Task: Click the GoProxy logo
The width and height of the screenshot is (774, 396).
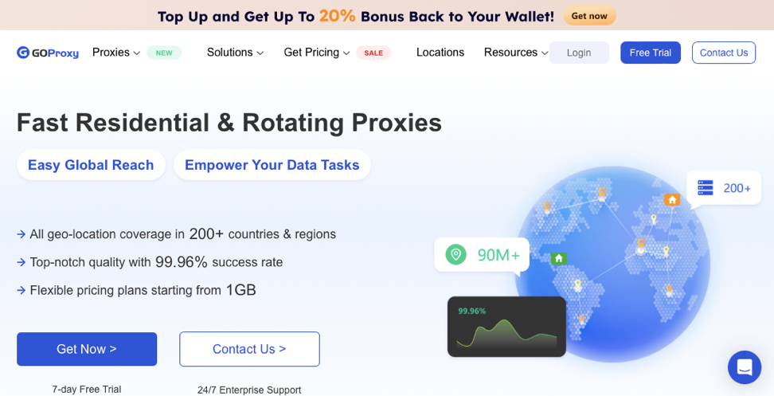Action: 48,53
